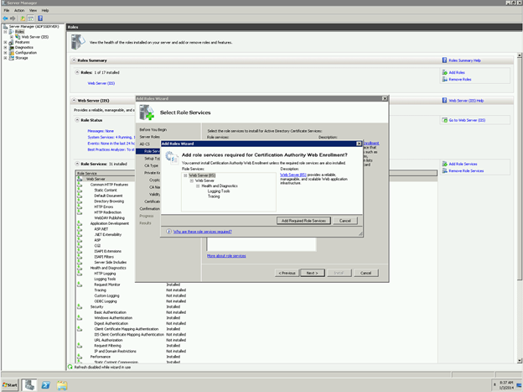Click the Forward arrow in Server Manager toolbar

(13, 18)
